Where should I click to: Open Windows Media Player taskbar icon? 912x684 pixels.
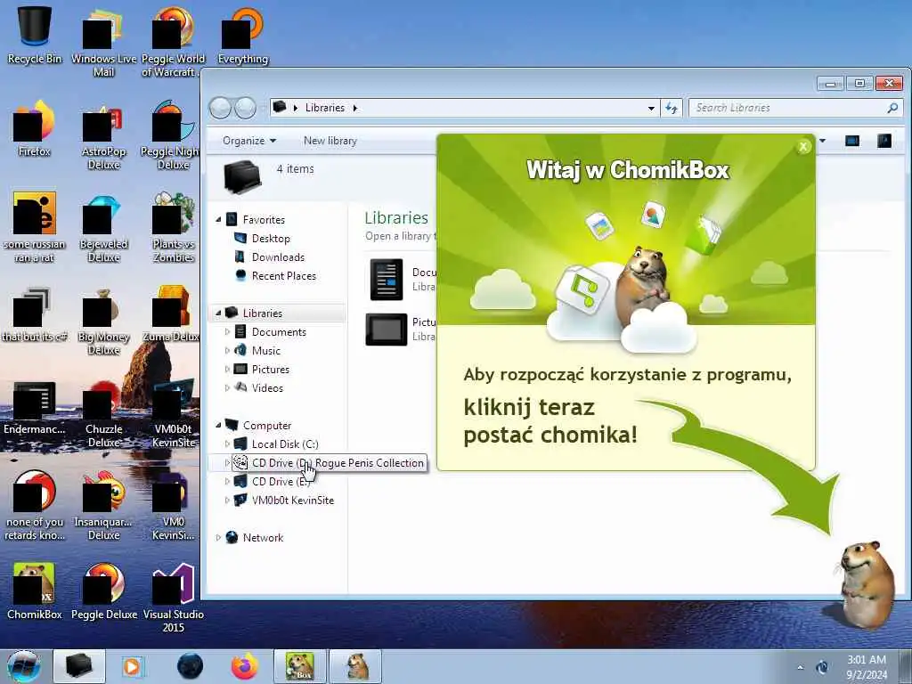click(x=132, y=666)
